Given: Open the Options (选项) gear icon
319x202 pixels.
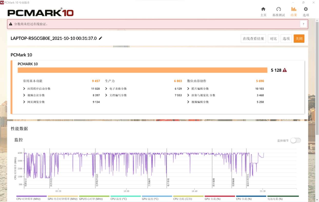Looking at the screenshot, I should [x=306, y=9].
